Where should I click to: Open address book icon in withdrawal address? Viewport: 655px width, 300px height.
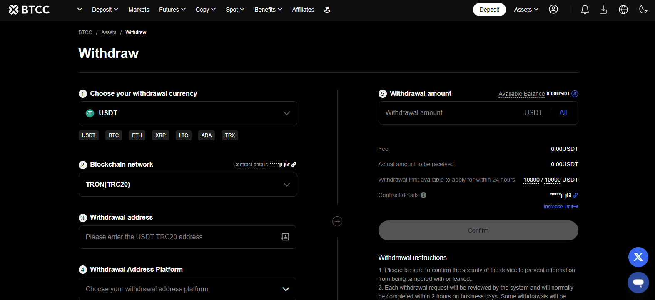coord(285,237)
